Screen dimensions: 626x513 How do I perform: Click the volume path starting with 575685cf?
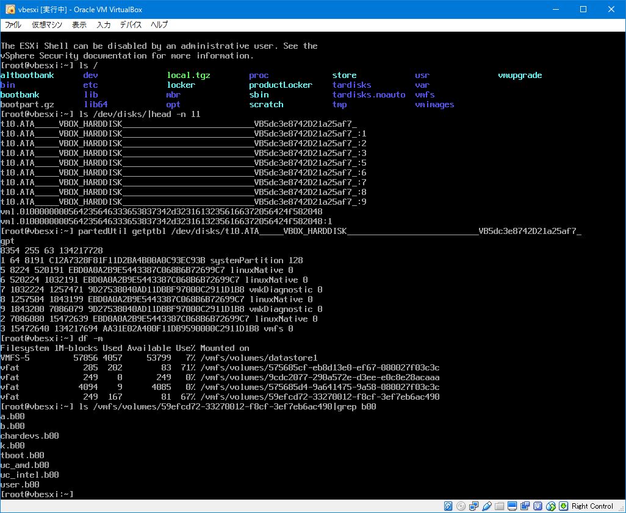[x=320, y=367]
